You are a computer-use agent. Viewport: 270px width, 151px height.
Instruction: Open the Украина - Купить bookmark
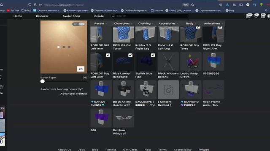coord(105,10)
